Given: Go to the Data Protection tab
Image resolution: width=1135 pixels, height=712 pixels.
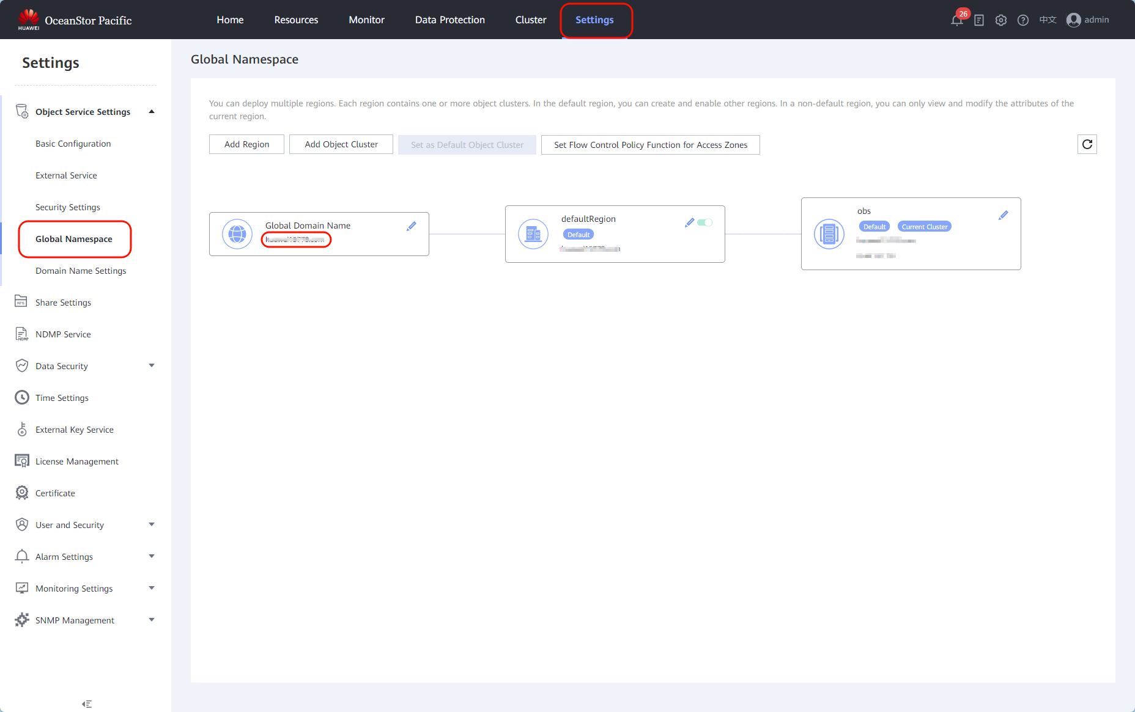Looking at the screenshot, I should coord(449,20).
